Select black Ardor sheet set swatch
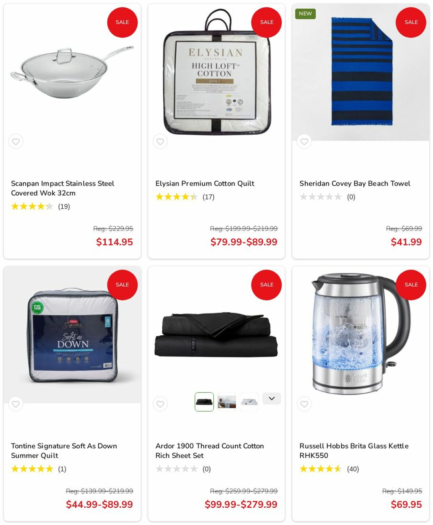433x525 pixels. 204,402
